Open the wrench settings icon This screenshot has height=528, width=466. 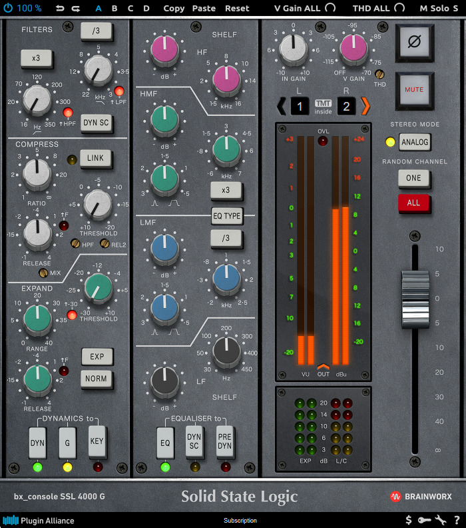(441, 520)
